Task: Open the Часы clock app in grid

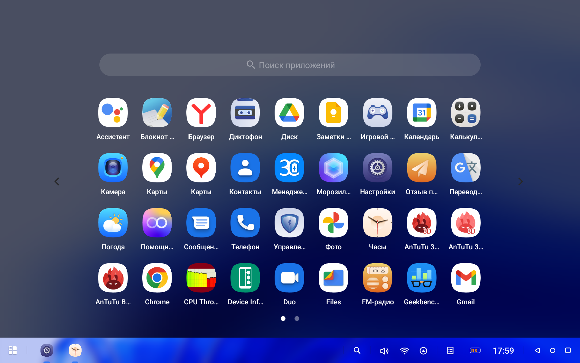Action: pos(378,223)
